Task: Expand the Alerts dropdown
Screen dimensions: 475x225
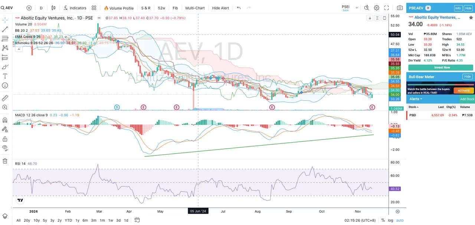Action: point(416,99)
